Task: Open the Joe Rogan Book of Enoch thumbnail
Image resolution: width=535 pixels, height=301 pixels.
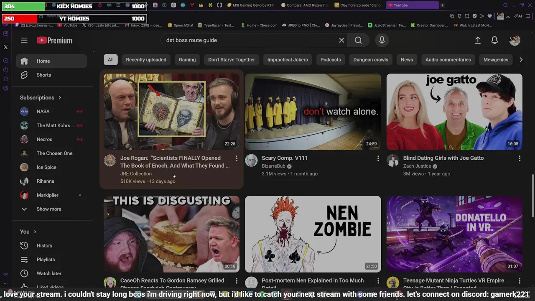Action: [171, 112]
